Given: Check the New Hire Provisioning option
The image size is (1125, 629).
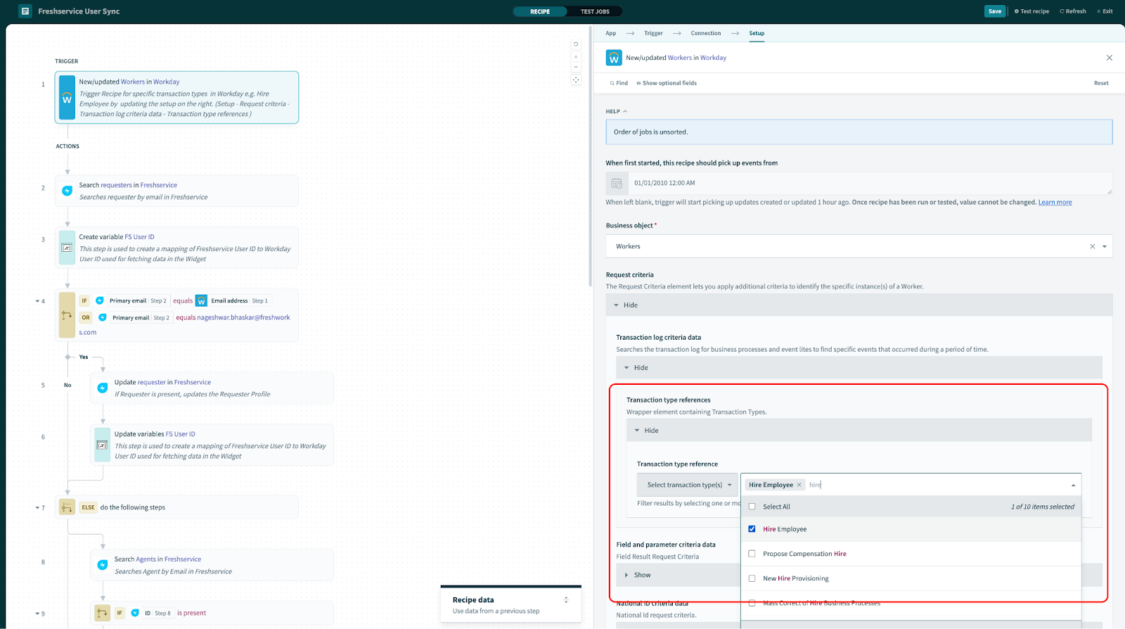Looking at the screenshot, I should tap(752, 578).
